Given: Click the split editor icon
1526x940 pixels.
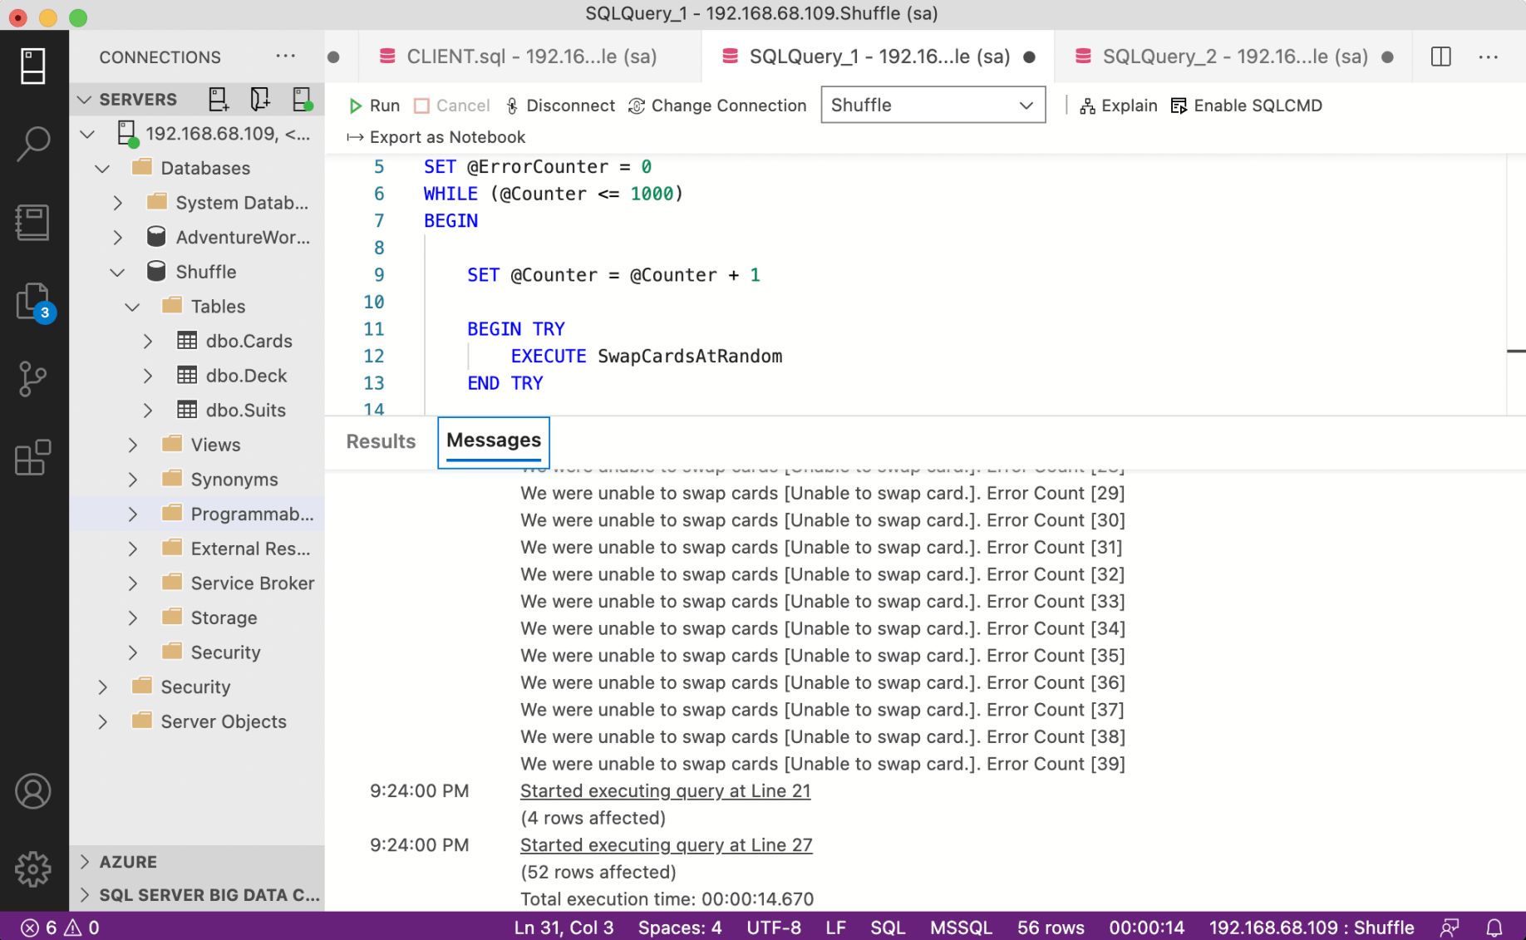Looking at the screenshot, I should click(1440, 57).
